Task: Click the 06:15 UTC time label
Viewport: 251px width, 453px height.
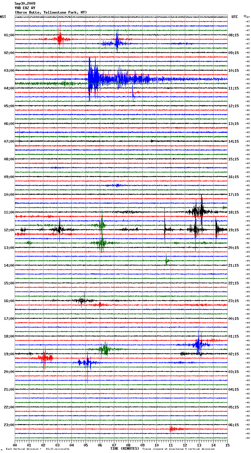Action: point(234,425)
